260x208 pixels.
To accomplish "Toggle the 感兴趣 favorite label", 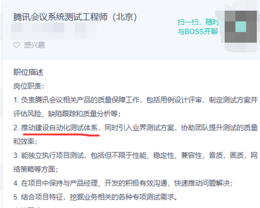I will [34, 45].
